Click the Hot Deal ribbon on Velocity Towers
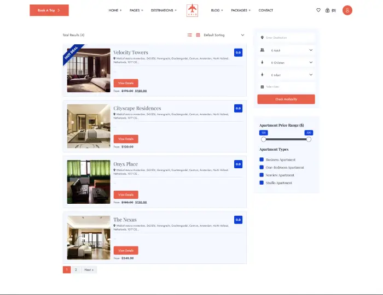Image resolution: width=383 pixels, height=295 pixels. [x=71, y=52]
